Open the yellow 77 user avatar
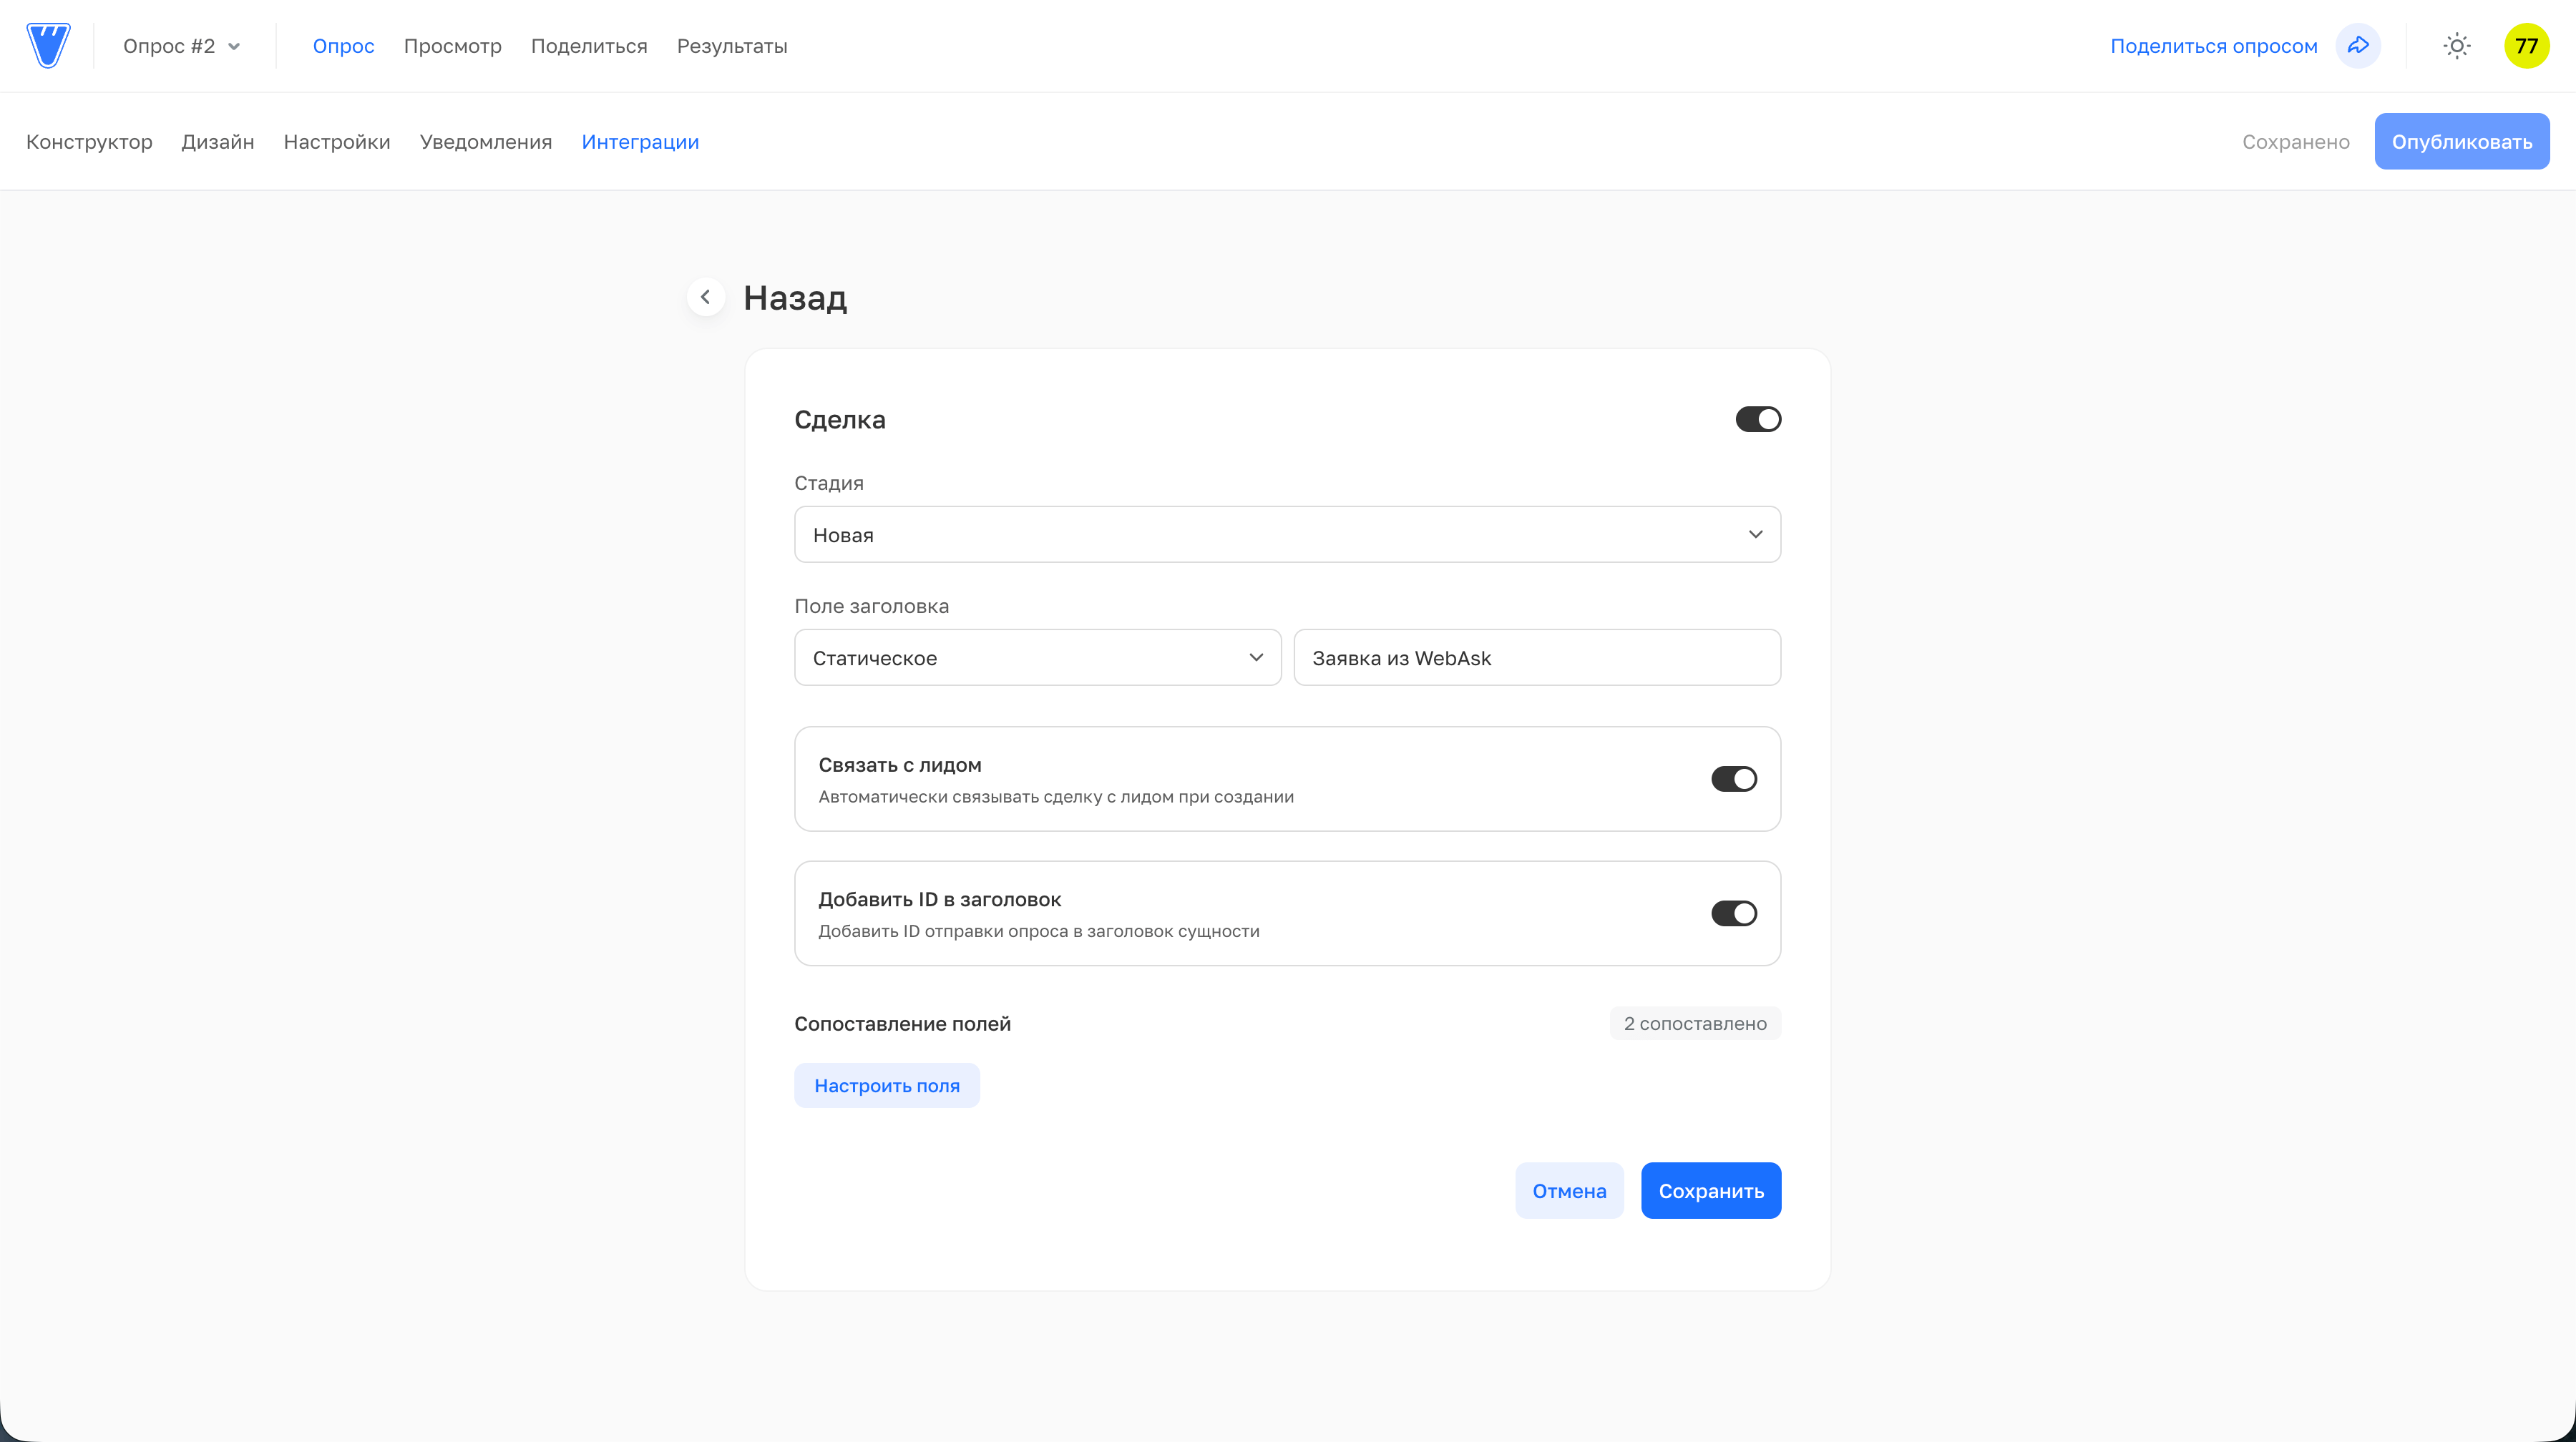This screenshot has width=2576, height=1442. [x=2526, y=46]
